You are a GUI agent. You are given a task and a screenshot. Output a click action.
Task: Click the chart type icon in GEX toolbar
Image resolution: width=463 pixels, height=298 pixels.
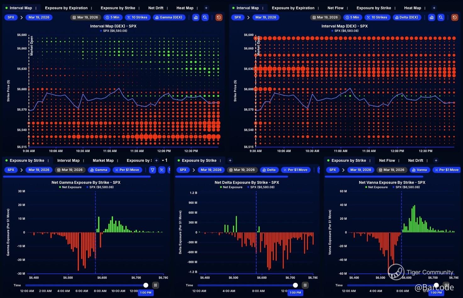click(196, 17)
